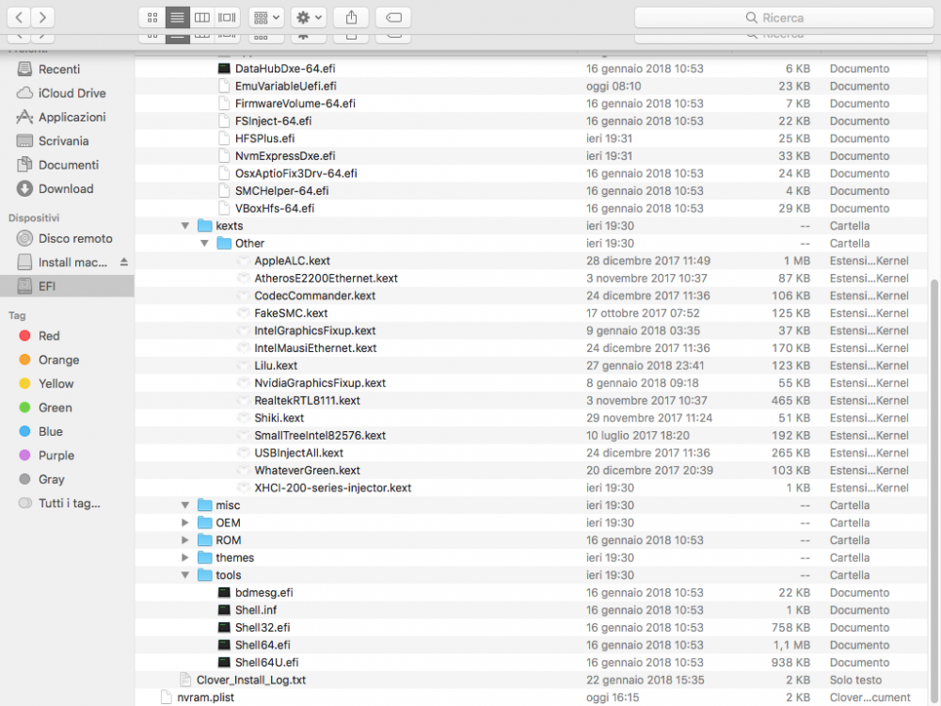This screenshot has height=706, width=941.
Task: Select FakeSMC.kext row
Action: click(x=531, y=313)
